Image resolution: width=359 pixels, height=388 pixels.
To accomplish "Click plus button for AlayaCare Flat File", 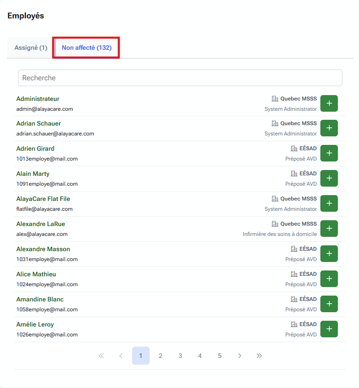I will click(329, 204).
